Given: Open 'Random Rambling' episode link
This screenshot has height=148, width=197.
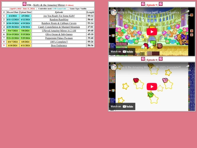Looking at the screenshot, I should tap(59, 19).
